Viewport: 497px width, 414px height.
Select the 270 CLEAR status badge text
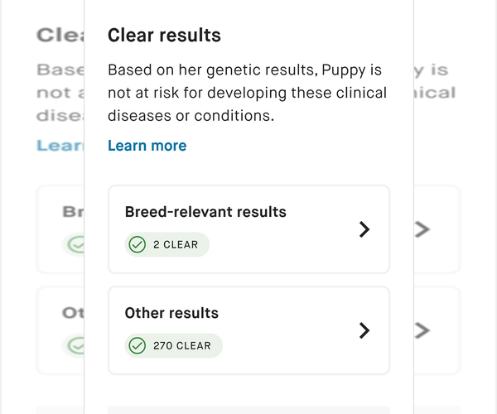click(x=182, y=345)
